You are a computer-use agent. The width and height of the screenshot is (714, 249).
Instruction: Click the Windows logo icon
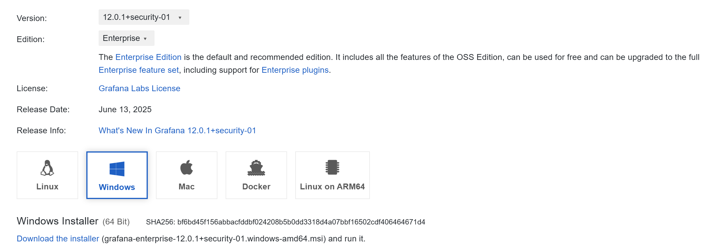tap(117, 169)
